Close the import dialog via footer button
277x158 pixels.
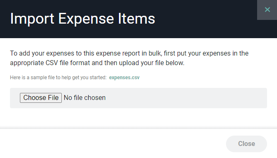246,143
